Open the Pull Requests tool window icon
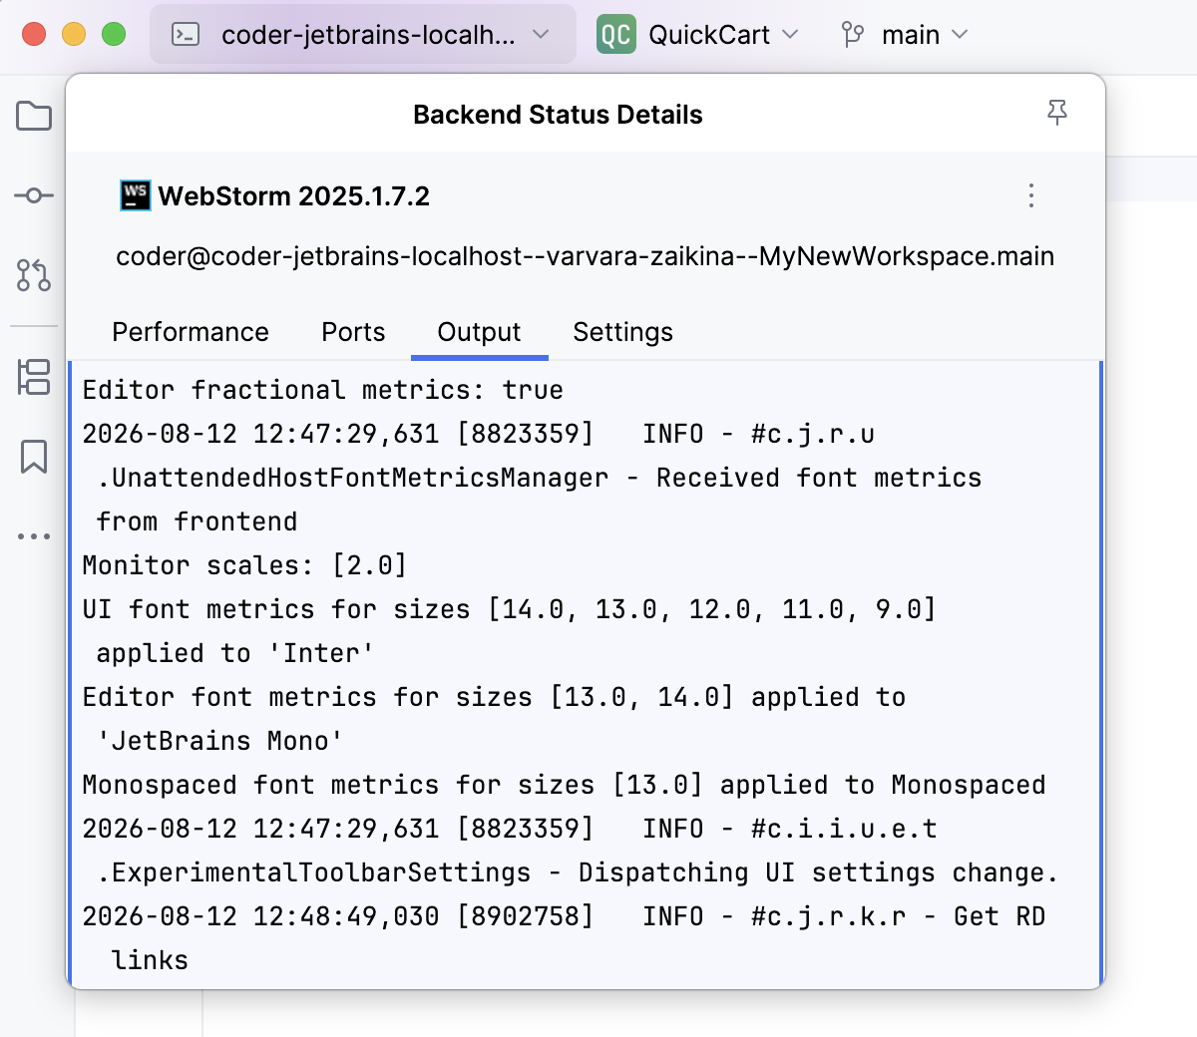The height and width of the screenshot is (1037, 1197). click(34, 275)
